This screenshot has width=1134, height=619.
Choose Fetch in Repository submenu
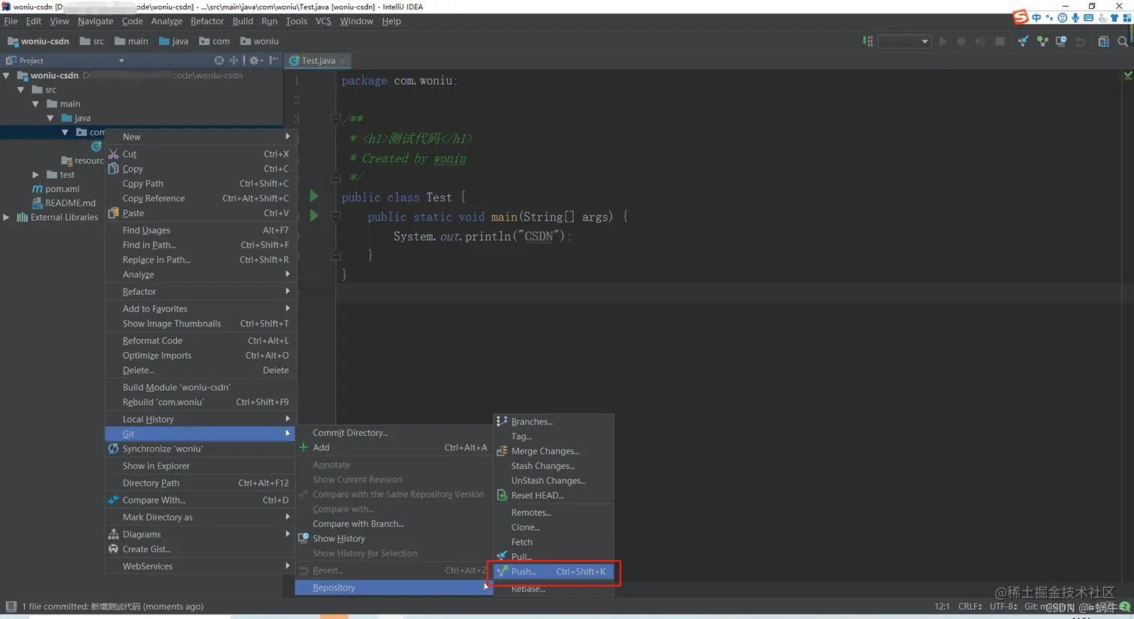[x=553, y=542]
